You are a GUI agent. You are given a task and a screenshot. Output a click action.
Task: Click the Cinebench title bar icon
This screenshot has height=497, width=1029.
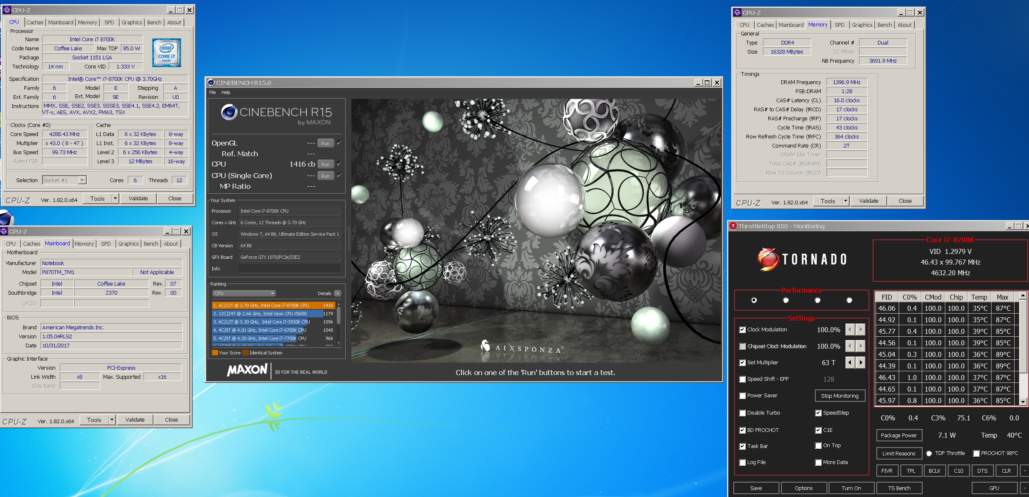point(211,82)
